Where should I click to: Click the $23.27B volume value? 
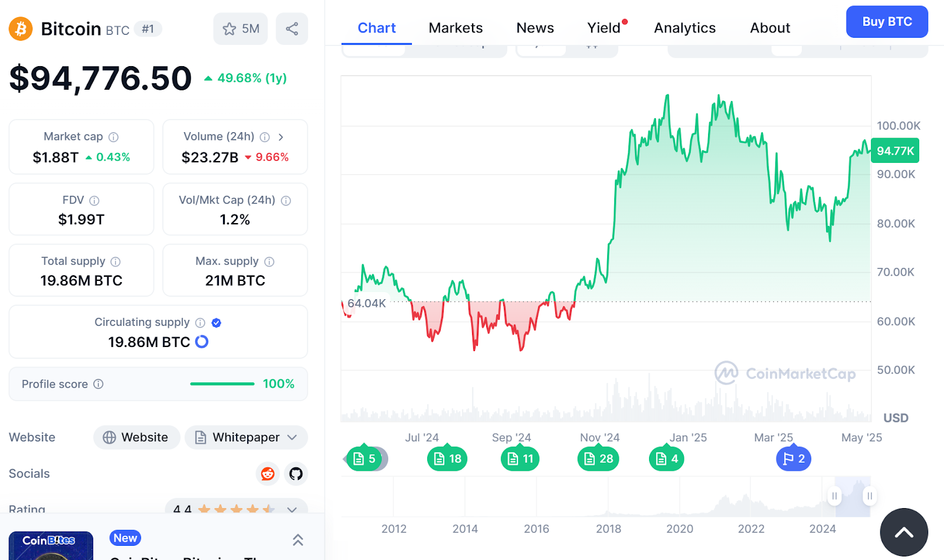(x=210, y=157)
